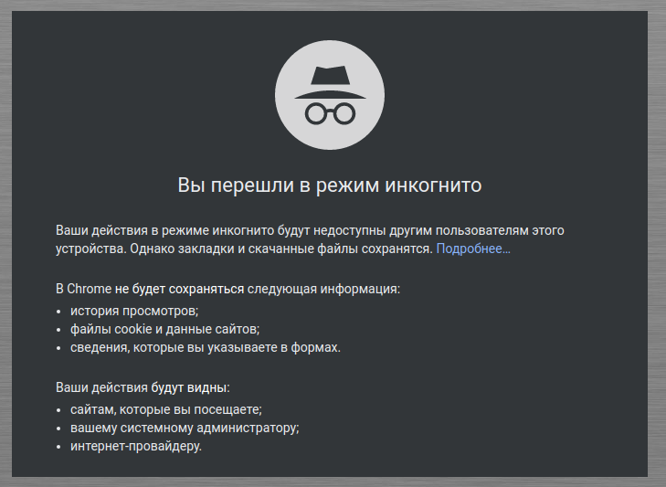
Task: Click the paragraph beginning "Ваши действия в режиме инкогнито"
Action: coord(310,239)
